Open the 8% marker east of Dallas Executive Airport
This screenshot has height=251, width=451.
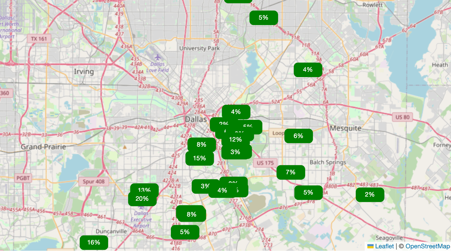pos(191,214)
